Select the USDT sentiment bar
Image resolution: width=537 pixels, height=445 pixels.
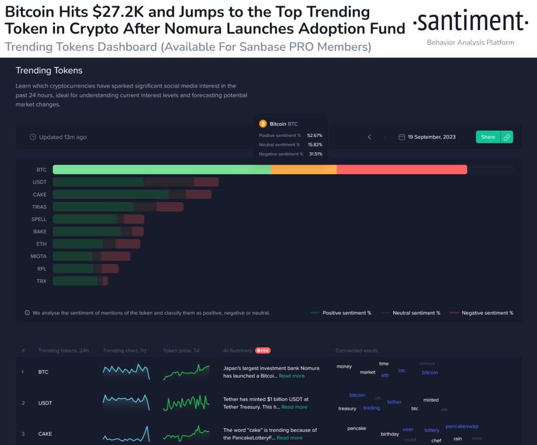pos(136,182)
